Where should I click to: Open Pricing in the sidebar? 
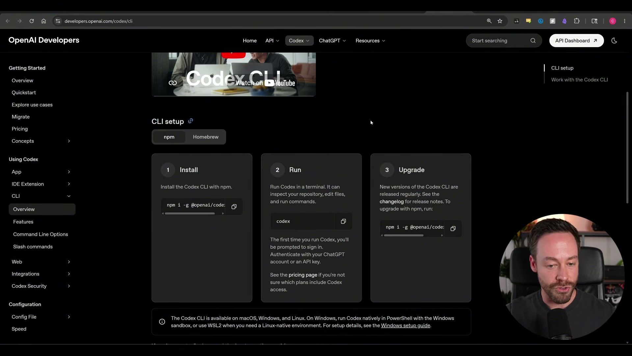pos(19,129)
